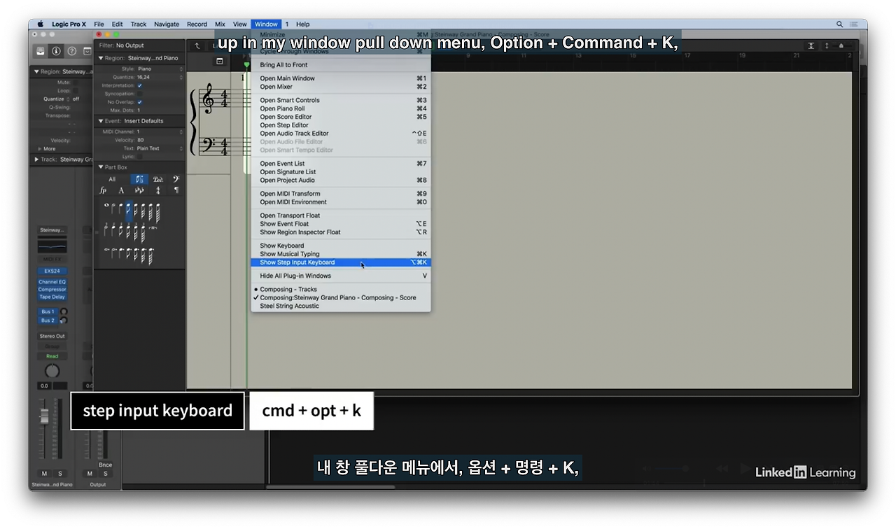Open the Compressor plug-in slot
Image resolution: width=896 pixels, height=529 pixels.
pyautogui.click(x=52, y=289)
